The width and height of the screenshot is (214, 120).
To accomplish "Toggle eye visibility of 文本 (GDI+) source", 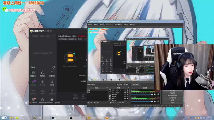I will (125, 92).
